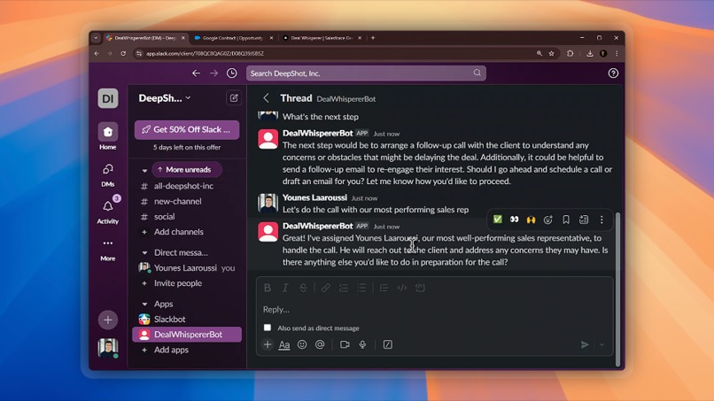Click Get 50% Off Slack button

coord(187,130)
